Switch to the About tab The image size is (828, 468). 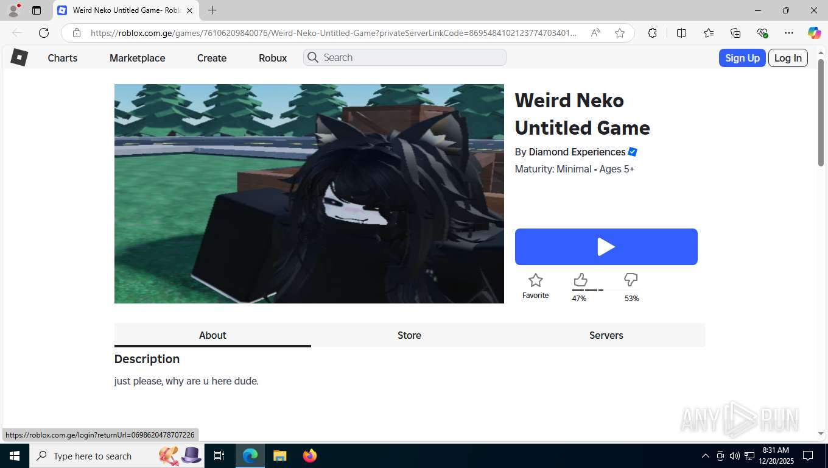[x=212, y=335]
